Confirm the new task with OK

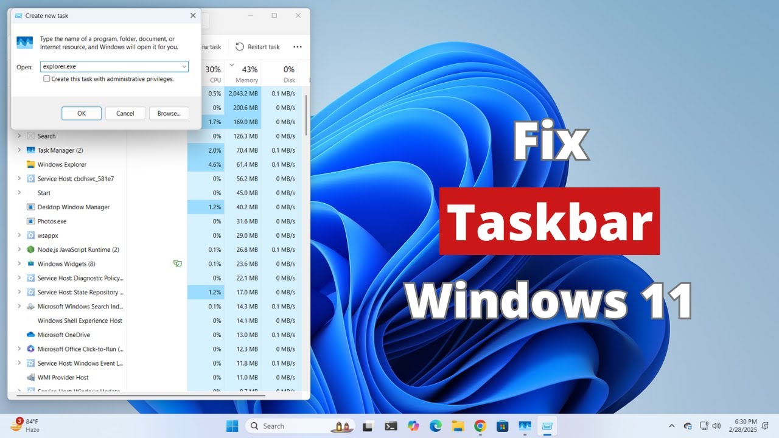point(82,113)
